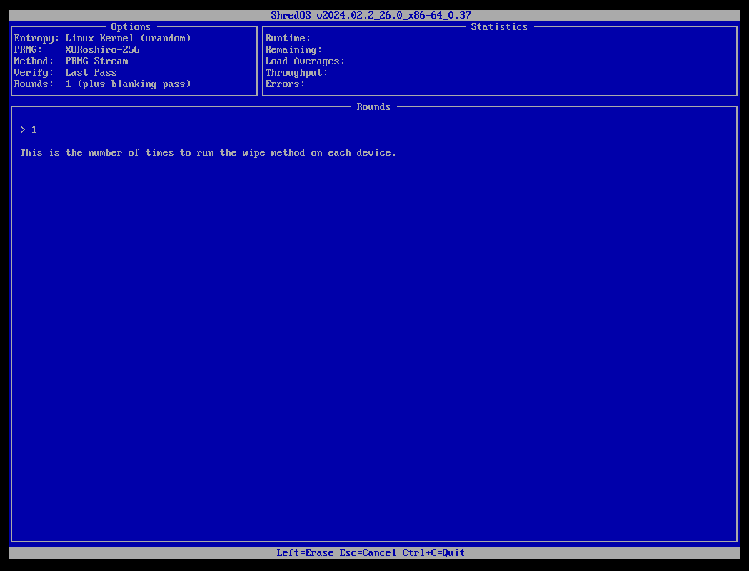Click the Rounds panel heading
Viewport: 749px width, 571px height.
tap(373, 106)
